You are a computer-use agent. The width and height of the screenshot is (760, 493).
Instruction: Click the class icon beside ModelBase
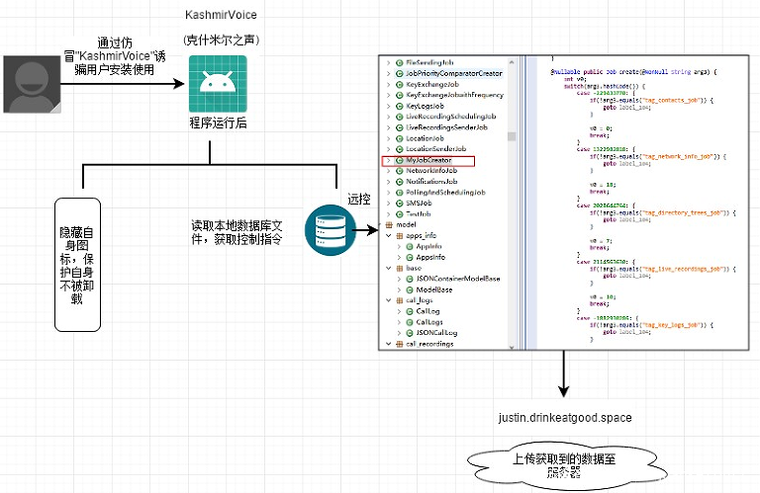pos(409,289)
